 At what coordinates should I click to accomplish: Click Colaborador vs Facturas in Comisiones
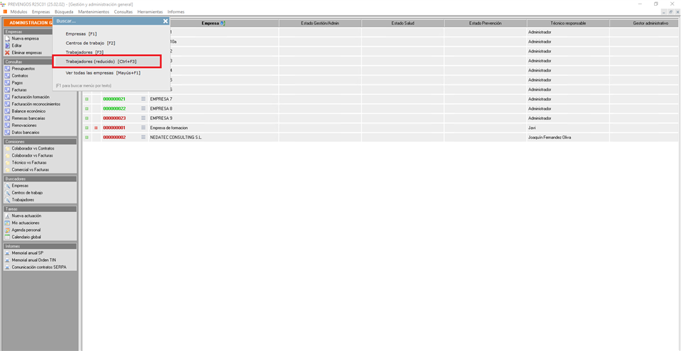[31, 155]
